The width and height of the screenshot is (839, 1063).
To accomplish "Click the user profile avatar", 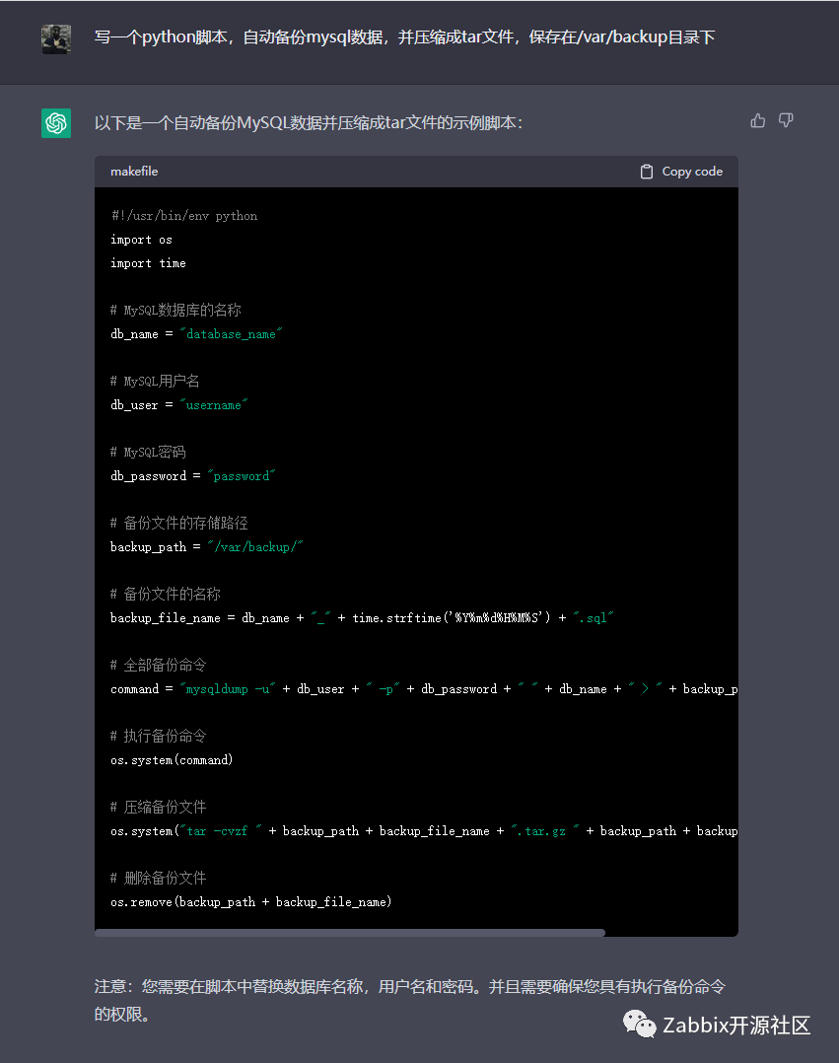I will (x=56, y=39).
